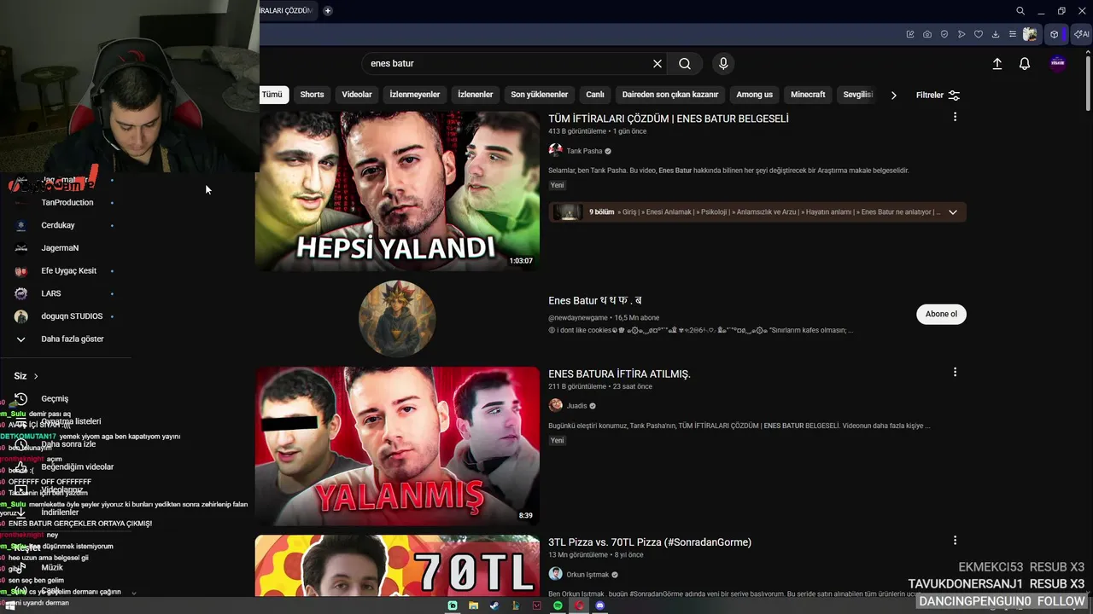Show more filter chips with right arrow

(x=893, y=96)
